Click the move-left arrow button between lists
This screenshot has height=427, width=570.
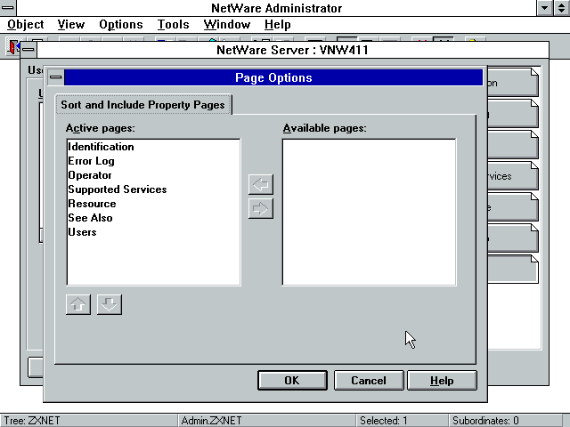coord(261,184)
